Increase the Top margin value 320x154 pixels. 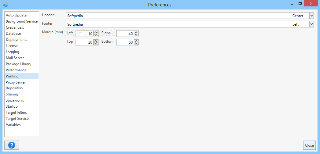click(95, 41)
